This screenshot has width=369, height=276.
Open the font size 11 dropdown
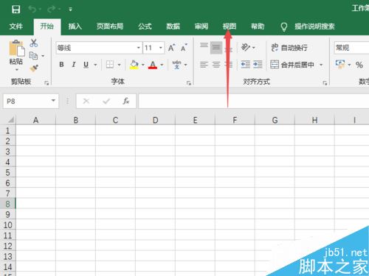pos(161,48)
